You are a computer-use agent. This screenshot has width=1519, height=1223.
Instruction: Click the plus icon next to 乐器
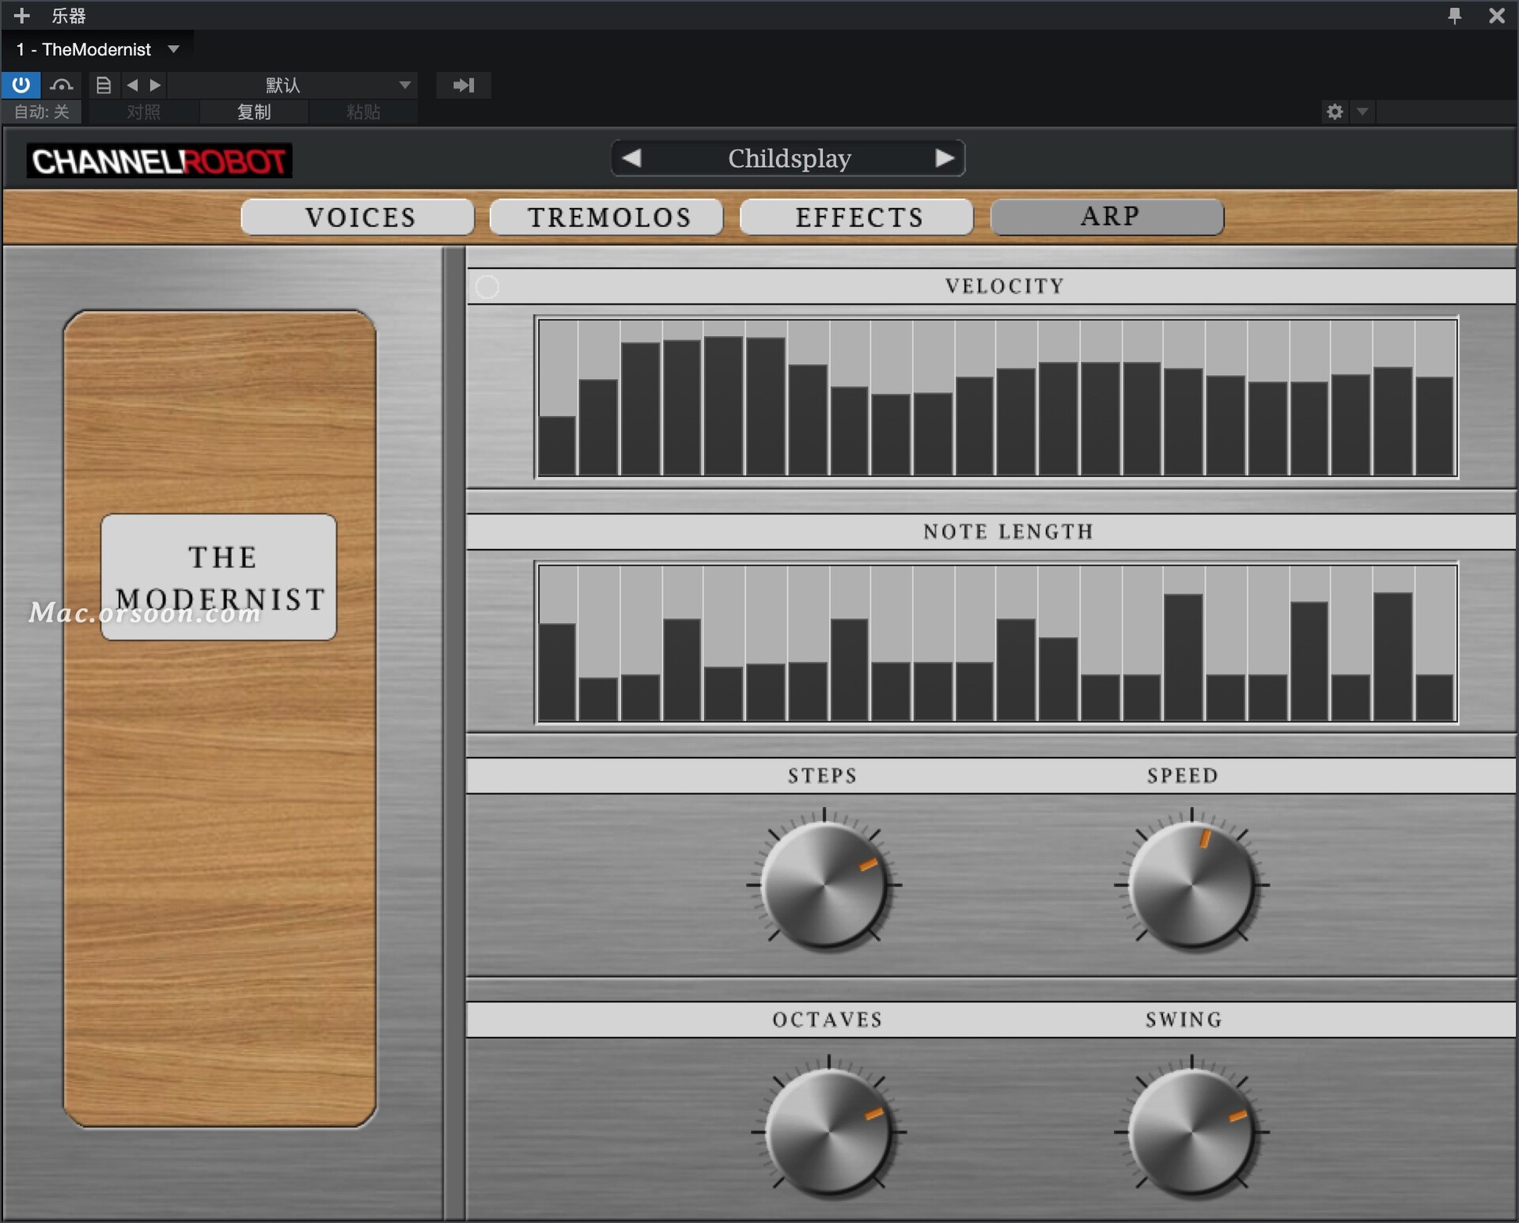(21, 15)
